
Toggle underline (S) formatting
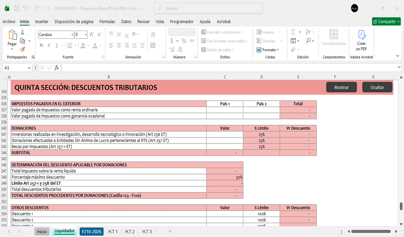click(x=57, y=45)
